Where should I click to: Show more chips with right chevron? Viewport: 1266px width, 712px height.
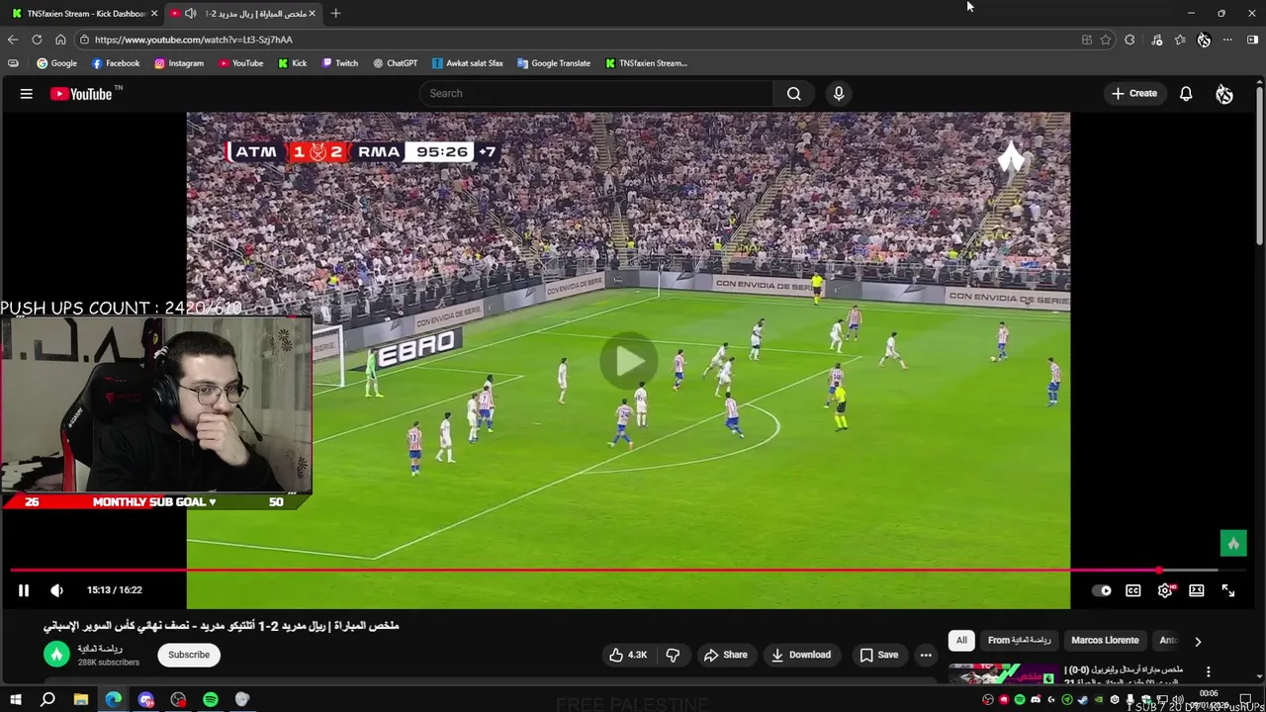tap(1198, 641)
